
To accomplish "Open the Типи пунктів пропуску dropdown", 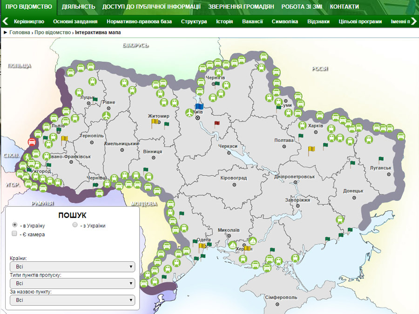I will (73, 283).
